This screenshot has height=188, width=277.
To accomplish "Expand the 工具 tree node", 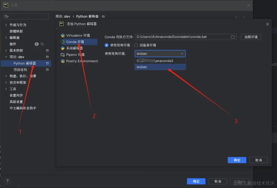I will tap(6, 89).
